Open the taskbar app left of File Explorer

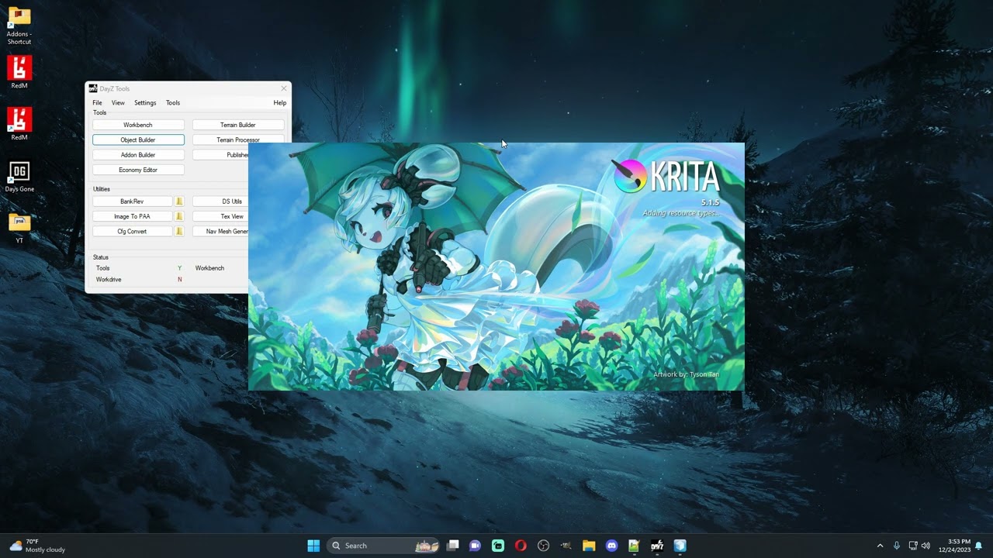pyautogui.click(x=566, y=546)
